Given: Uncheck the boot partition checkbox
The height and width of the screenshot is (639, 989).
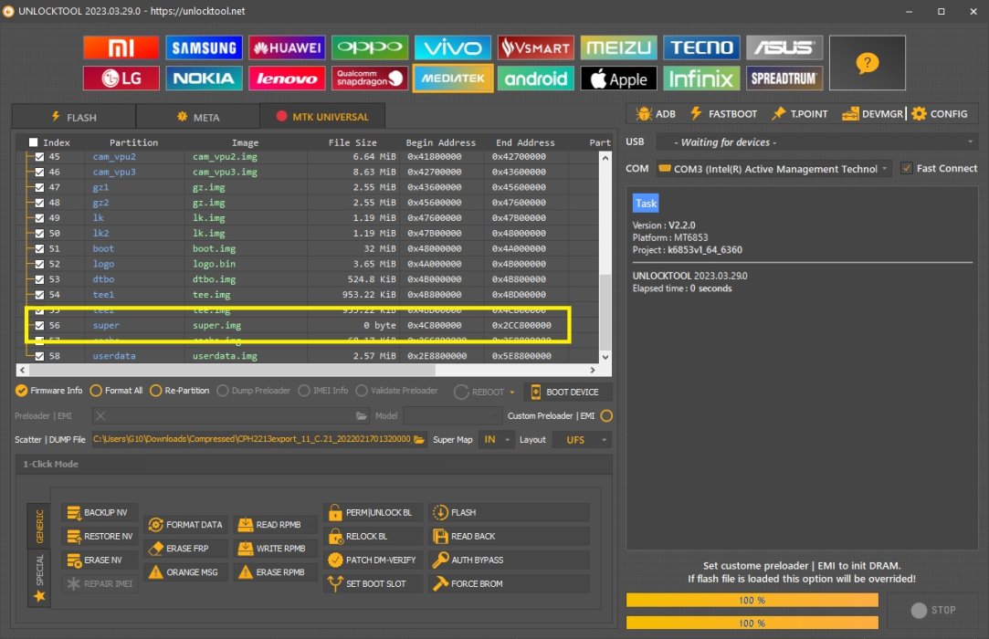Looking at the screenshot, I should click(x=40, y=248).
